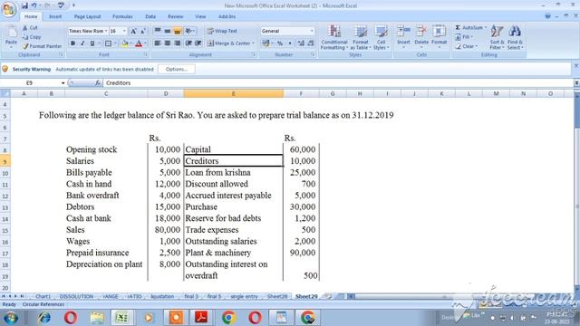
Task: Switch to the Review tab
Action: pos(175,16)
